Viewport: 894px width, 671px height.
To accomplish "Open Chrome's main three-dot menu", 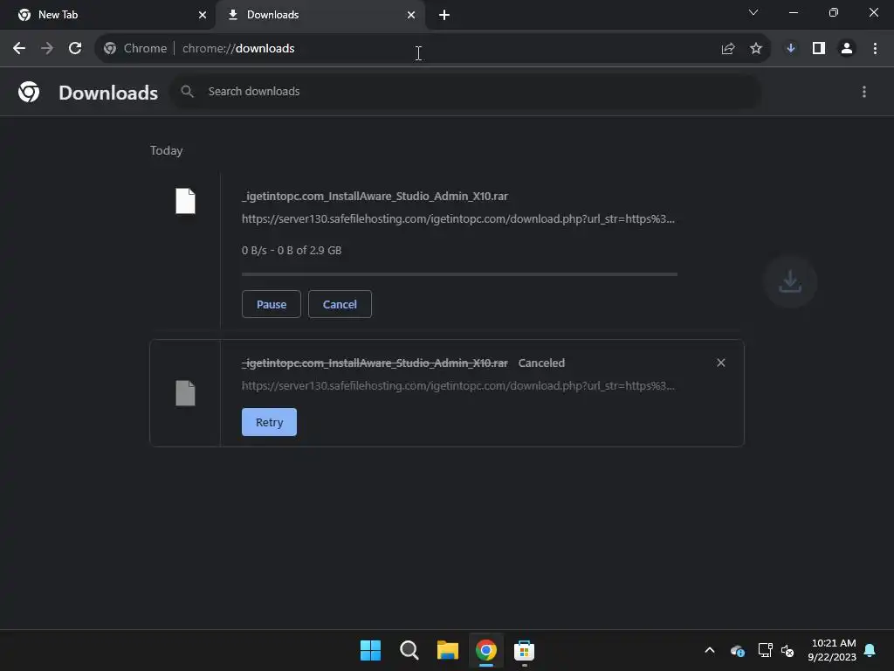I will click(875, 49).
